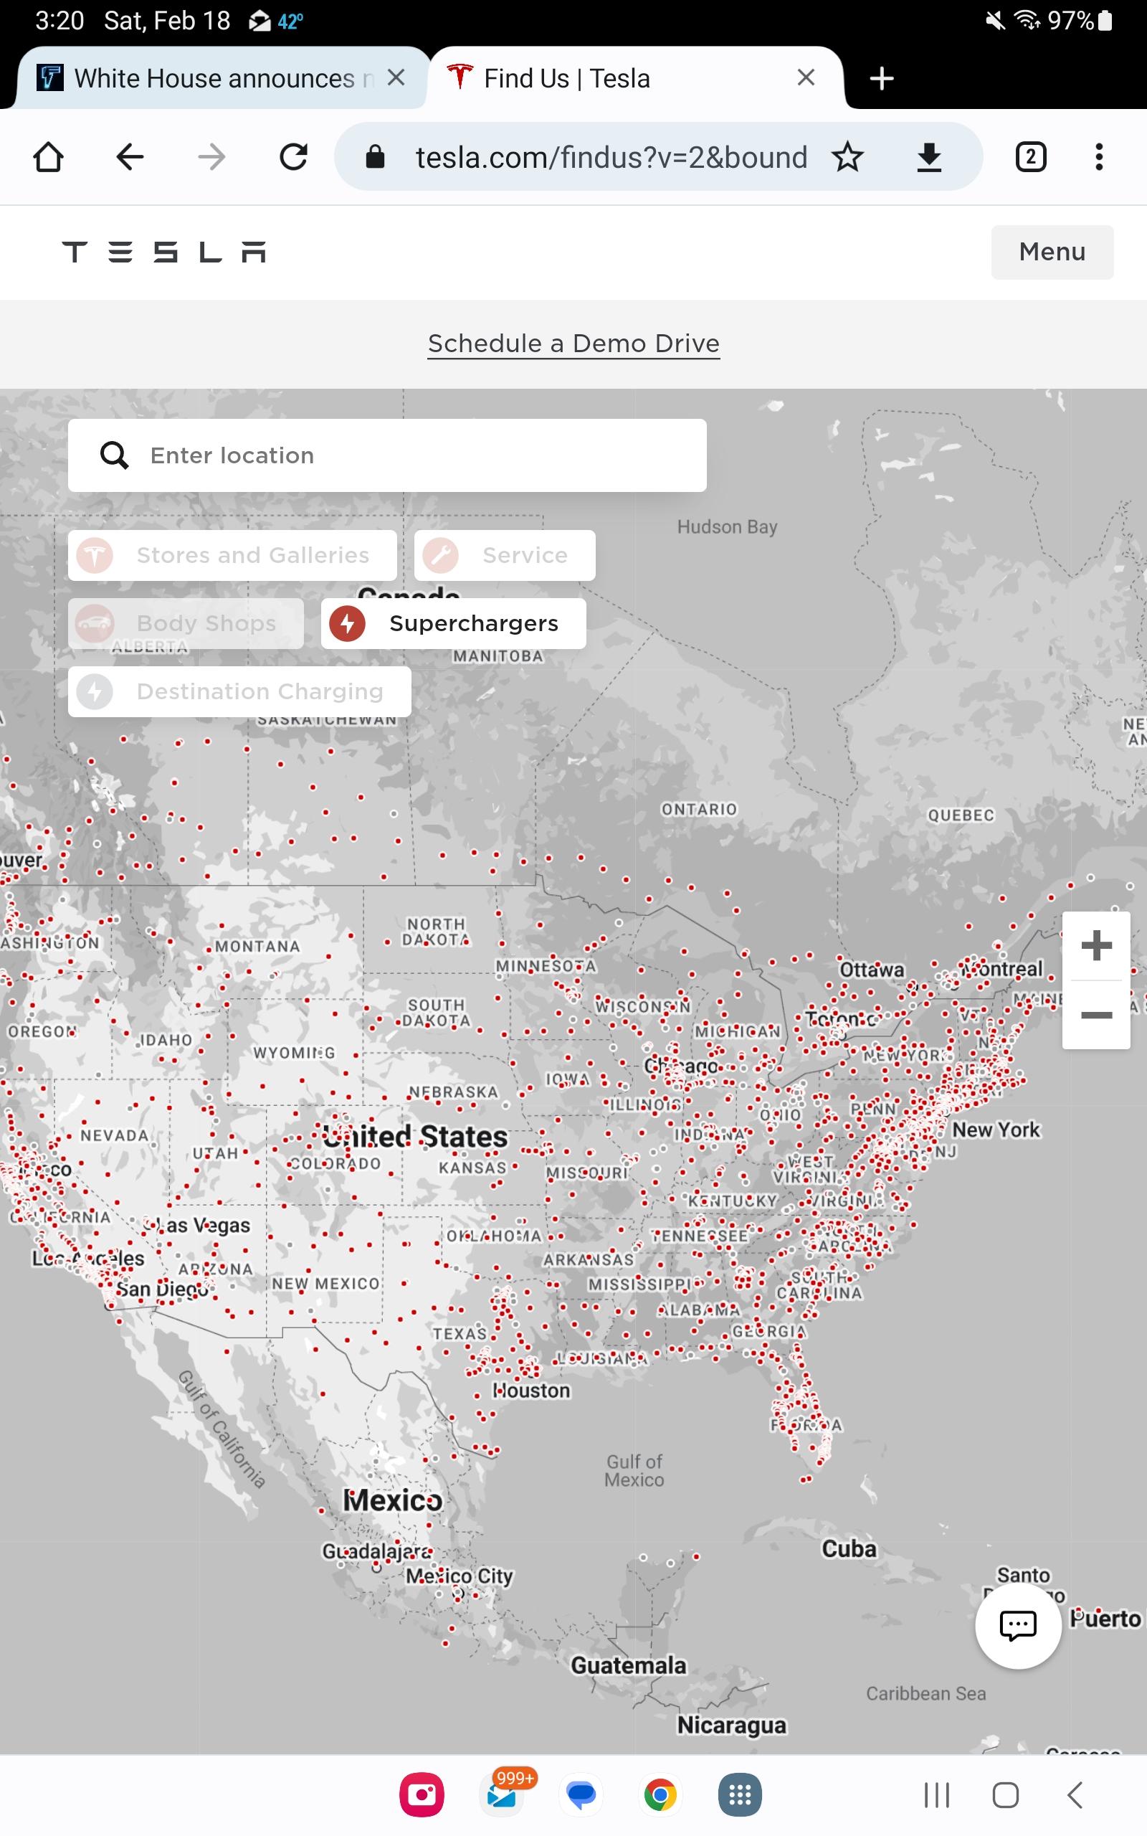This screenshot has width=1147, height=1836.
Task: Open the apps grid drawer
Action: coord(741,1795)
